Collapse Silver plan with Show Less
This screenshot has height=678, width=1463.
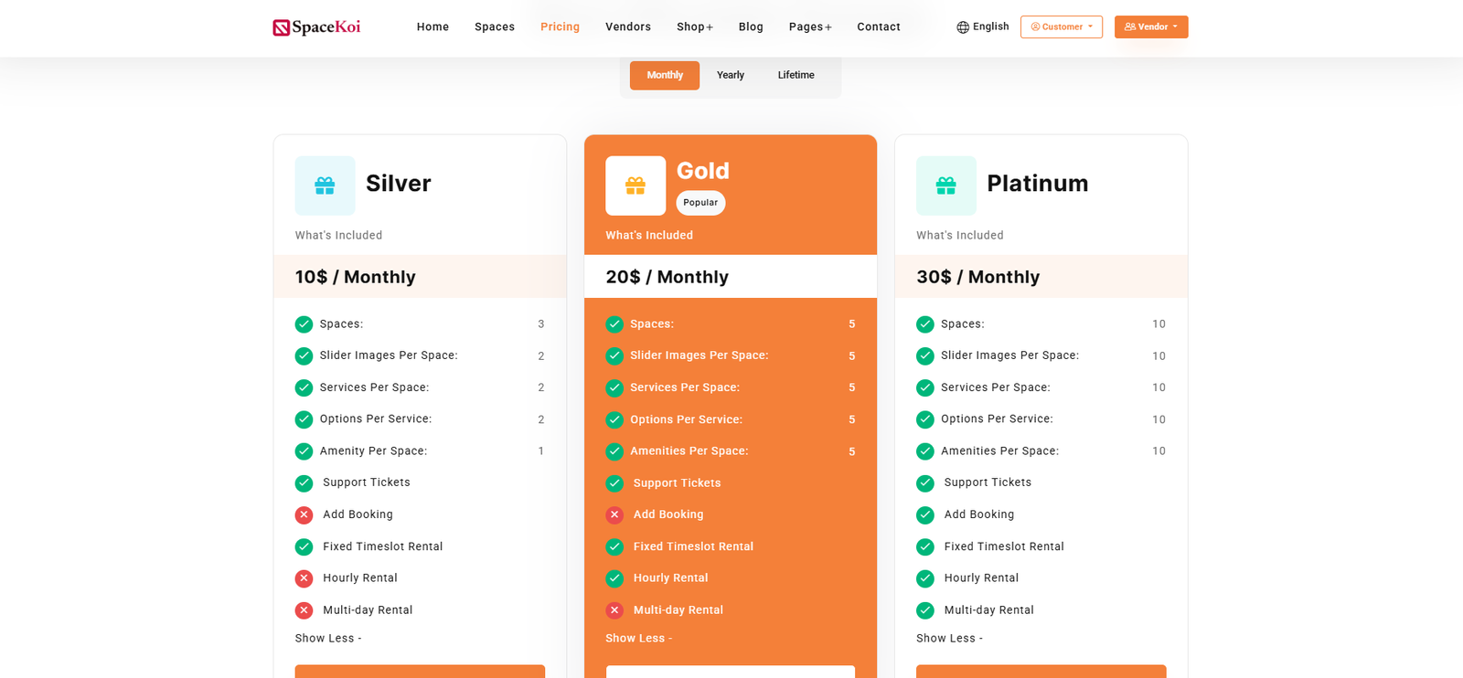tap(328, 639)
